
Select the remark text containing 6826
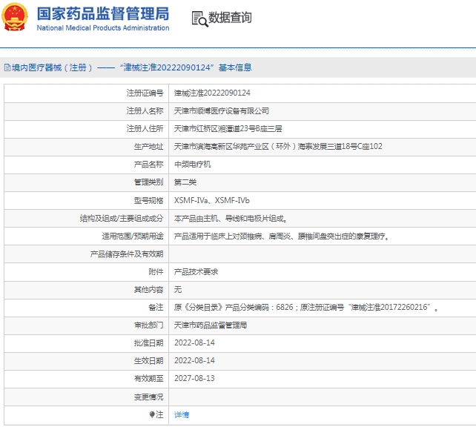coord(306,307)
